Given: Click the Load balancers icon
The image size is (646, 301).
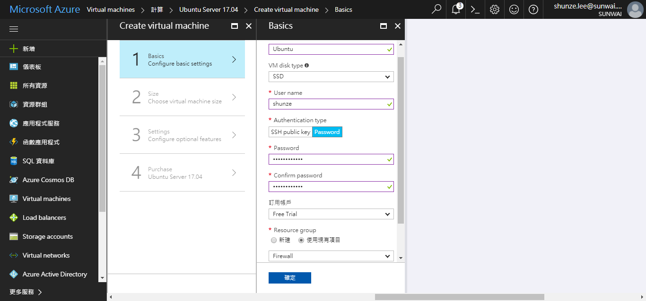Looking at the screenshot, I should (14, 217).
